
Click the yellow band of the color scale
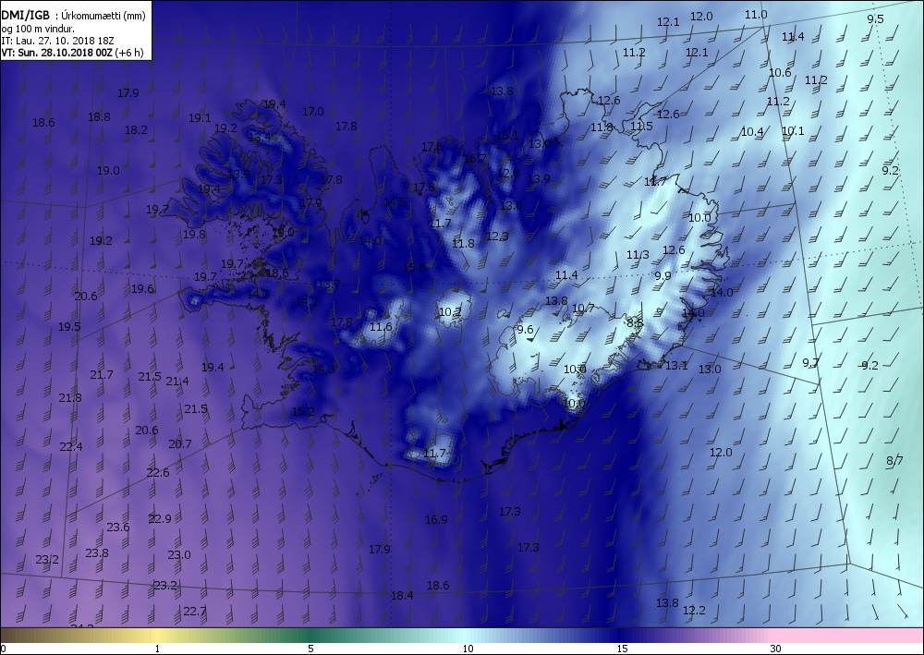pyautogui.click(x=156, y=635)
